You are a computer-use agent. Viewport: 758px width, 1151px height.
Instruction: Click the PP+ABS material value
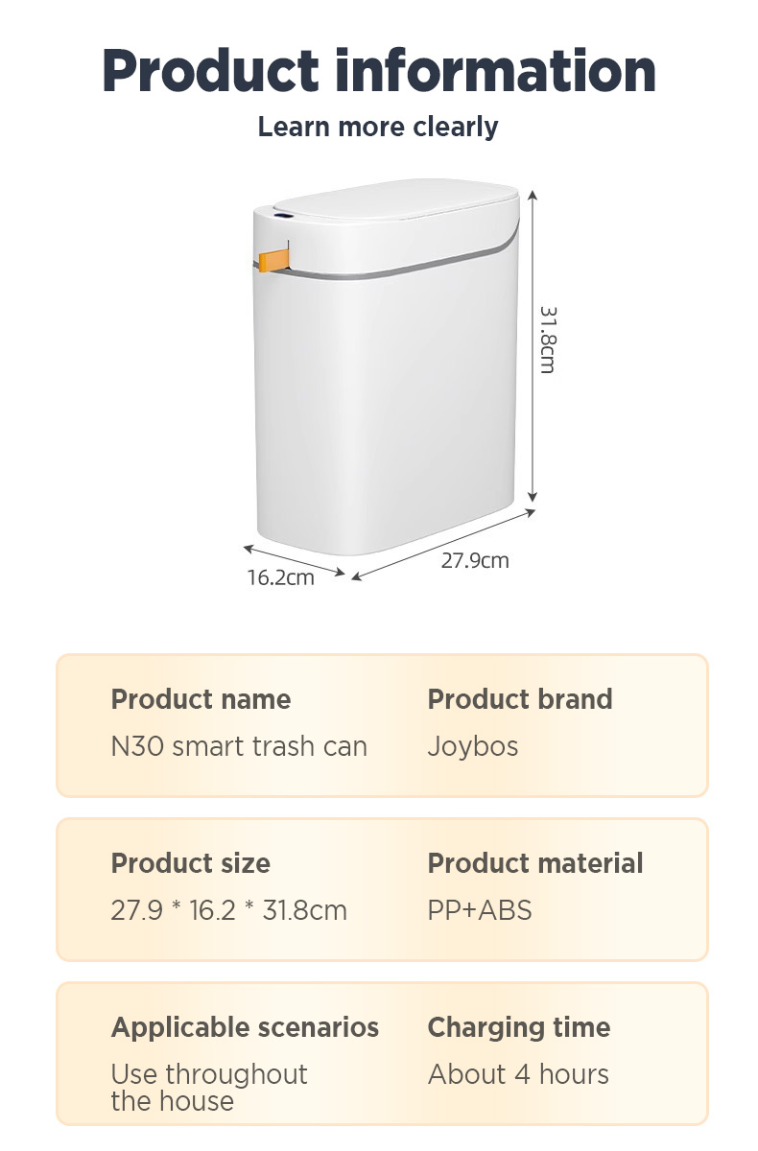pos(479,910)
